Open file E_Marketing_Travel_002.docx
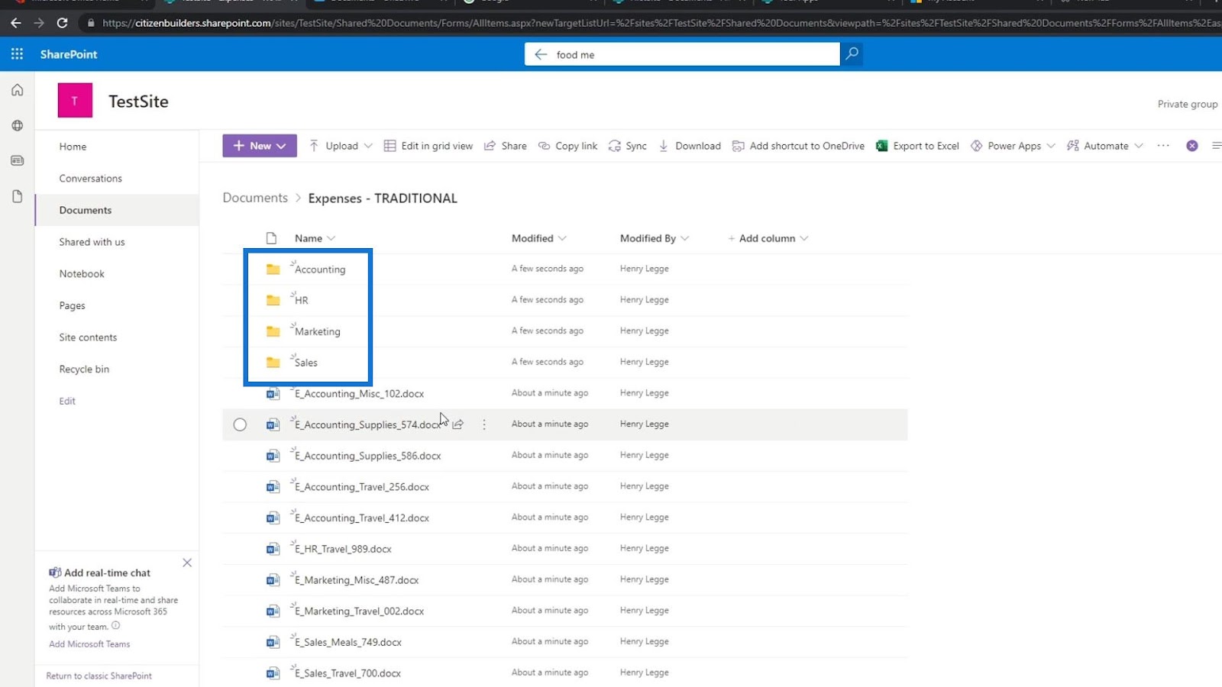The width and height of the screenshot is (1222, 687). point(359,611)
